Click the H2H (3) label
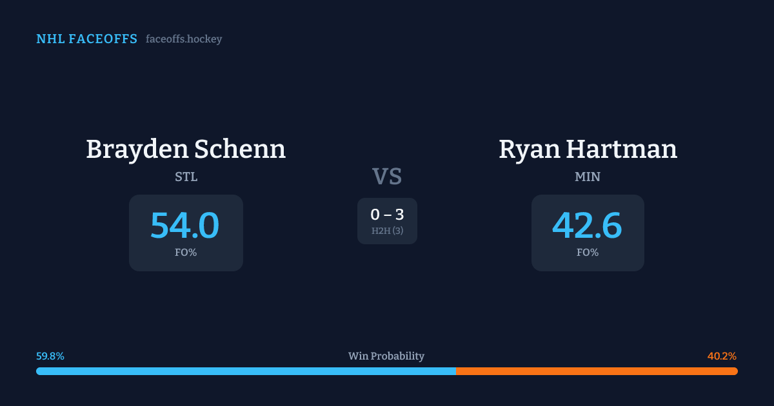Viewport: 774px width, 406px height. point(387,231)
